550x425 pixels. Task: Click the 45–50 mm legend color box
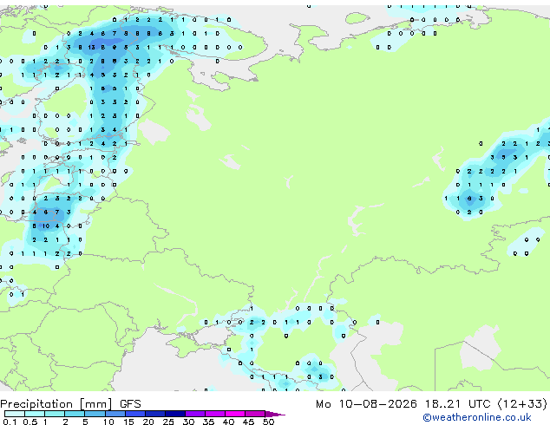(x=255, y=414)
